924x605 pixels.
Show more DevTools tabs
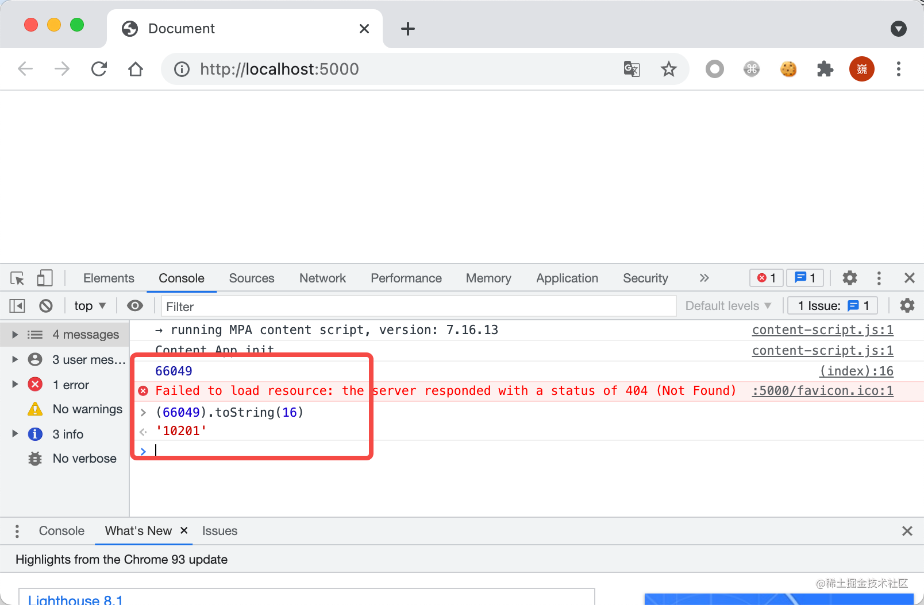click(704, 278)
